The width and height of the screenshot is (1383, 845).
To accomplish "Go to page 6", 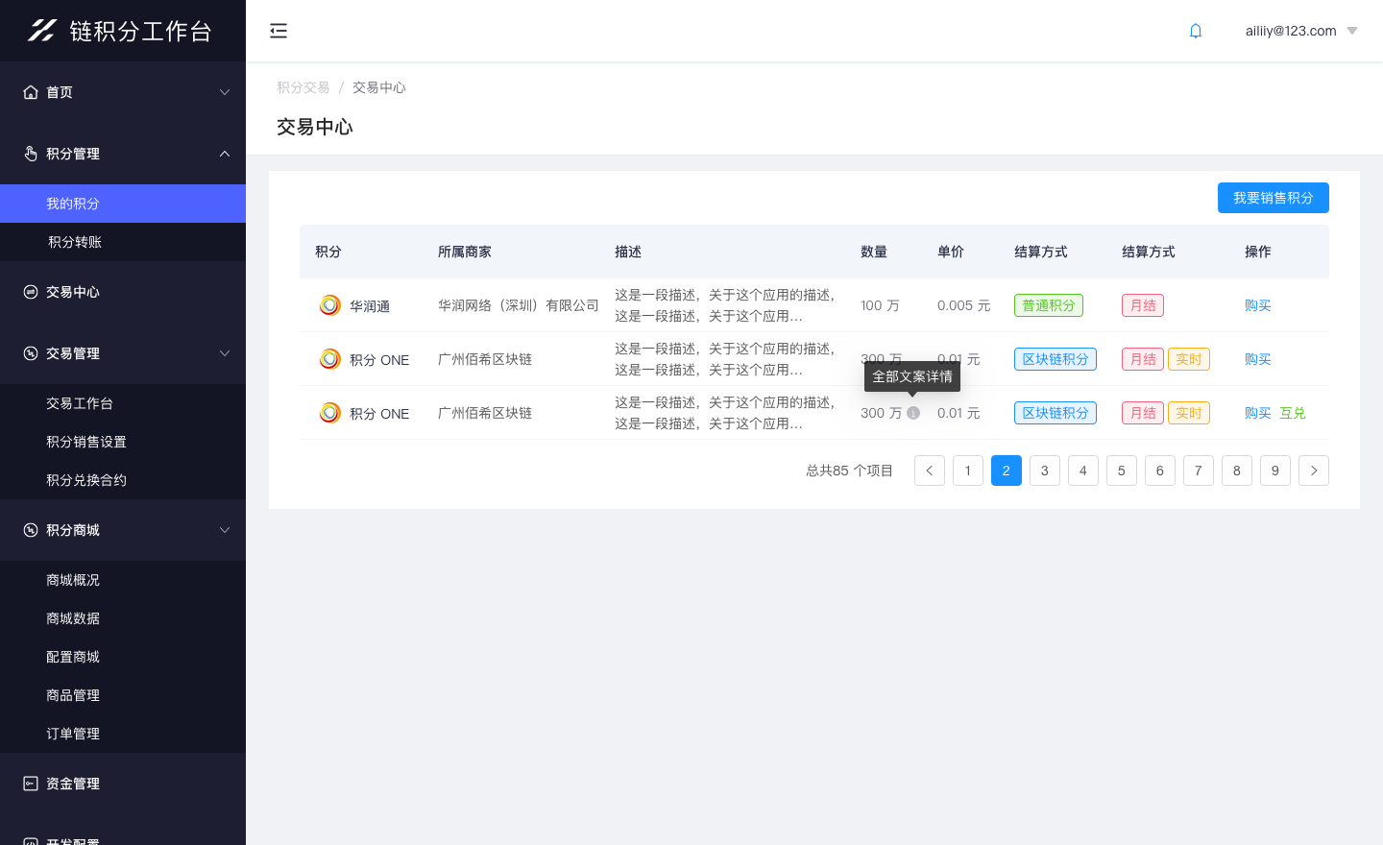I will pos(1160,471).
